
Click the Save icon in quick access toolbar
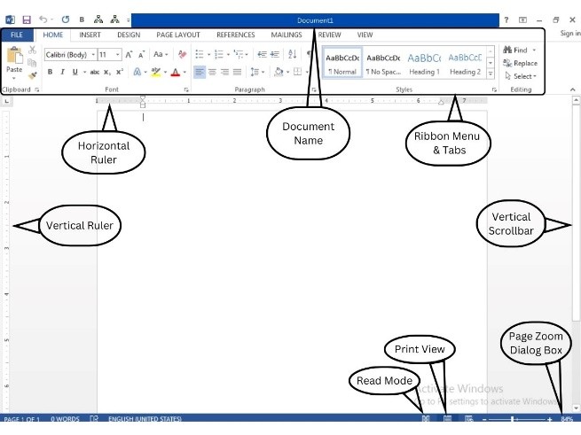[x=26, y=19]
